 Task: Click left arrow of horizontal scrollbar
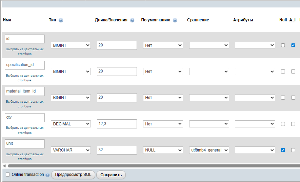pos(4,166)
